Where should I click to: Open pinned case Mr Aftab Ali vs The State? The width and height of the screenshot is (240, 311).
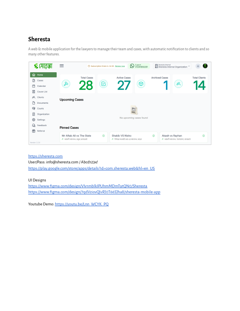[x=84, y=137]
